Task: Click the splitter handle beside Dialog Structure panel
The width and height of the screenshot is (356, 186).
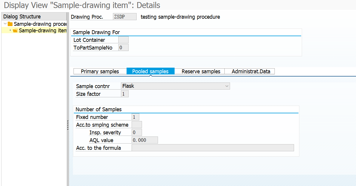Action: (x=68, y=125)
